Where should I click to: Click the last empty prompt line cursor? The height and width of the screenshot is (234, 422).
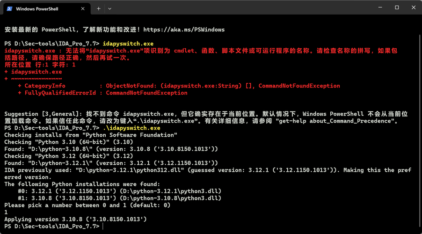[103, 226]
